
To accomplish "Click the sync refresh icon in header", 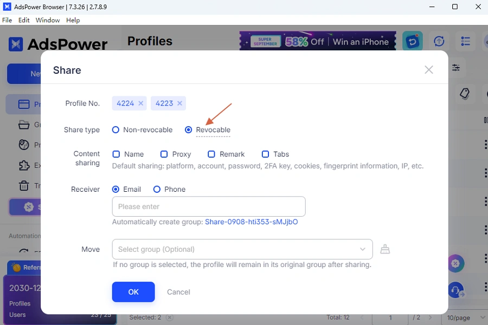I will coord(439,41).
